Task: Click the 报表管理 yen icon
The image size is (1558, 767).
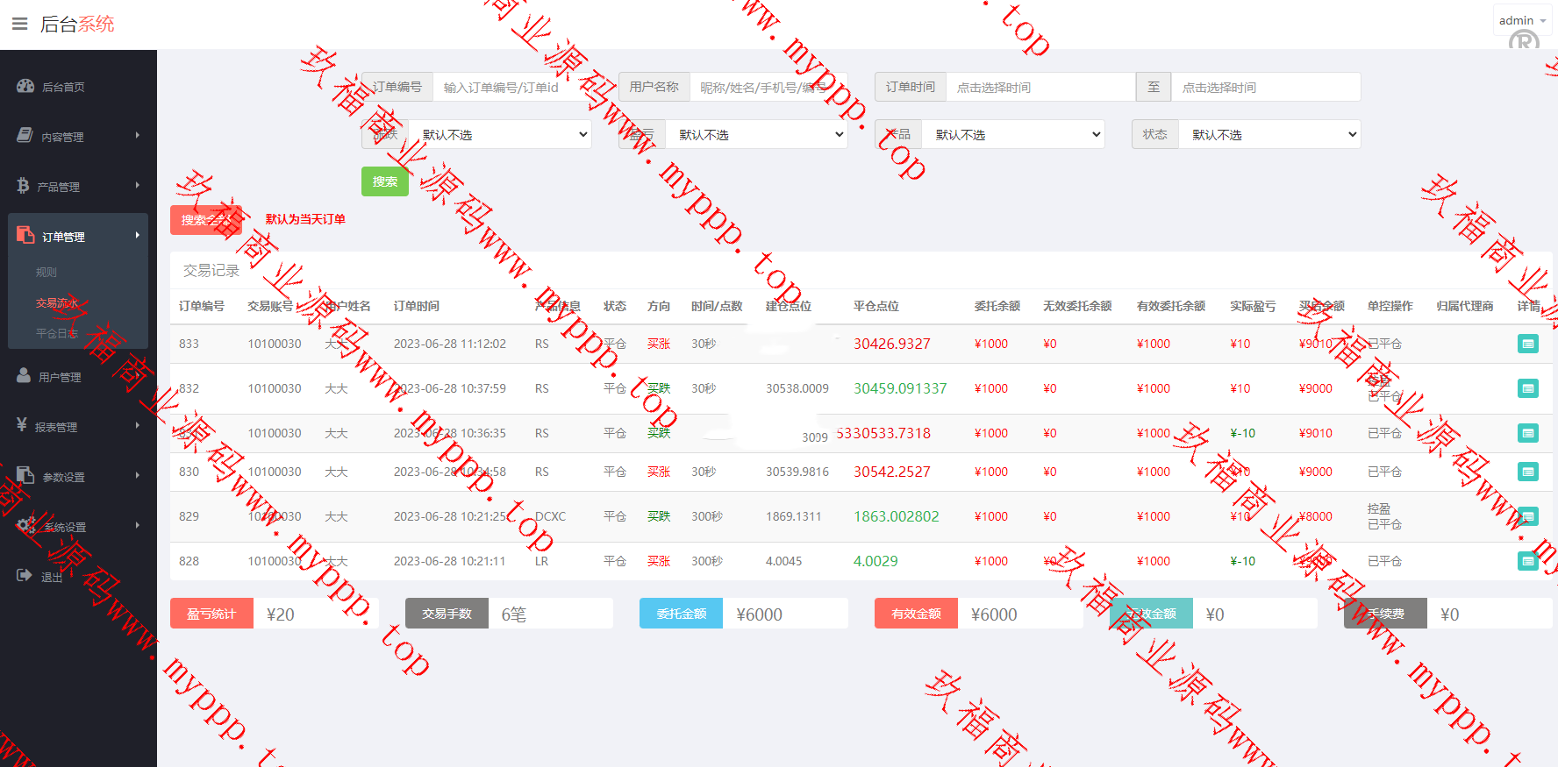Action: pos(22,425)
